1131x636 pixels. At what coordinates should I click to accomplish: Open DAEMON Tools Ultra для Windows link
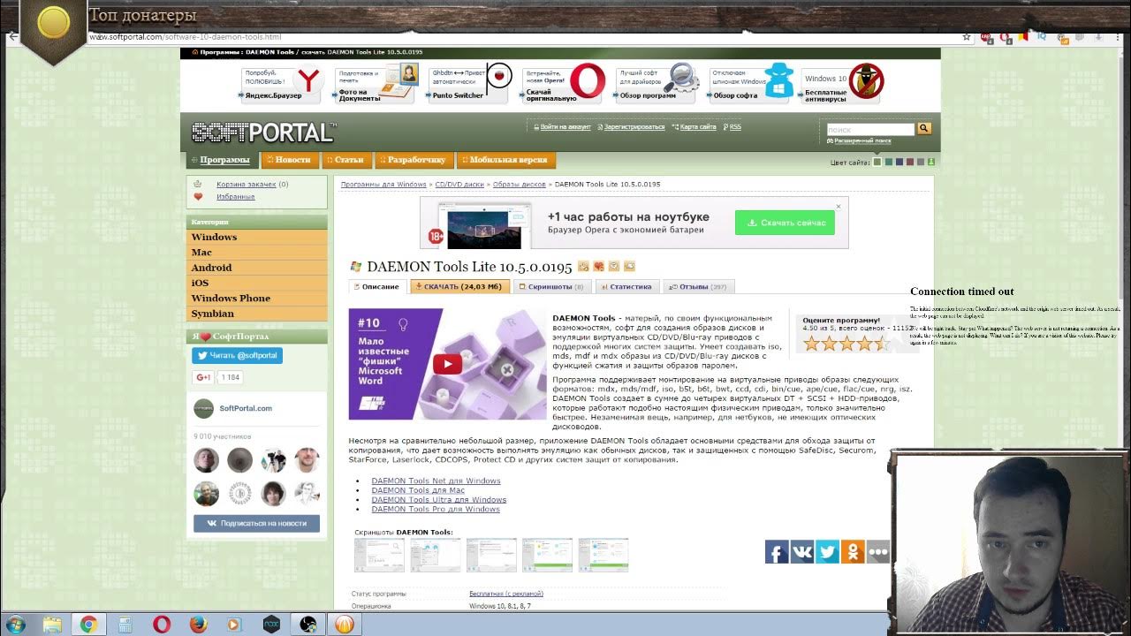pyautogui.click(x=439, y=500)
